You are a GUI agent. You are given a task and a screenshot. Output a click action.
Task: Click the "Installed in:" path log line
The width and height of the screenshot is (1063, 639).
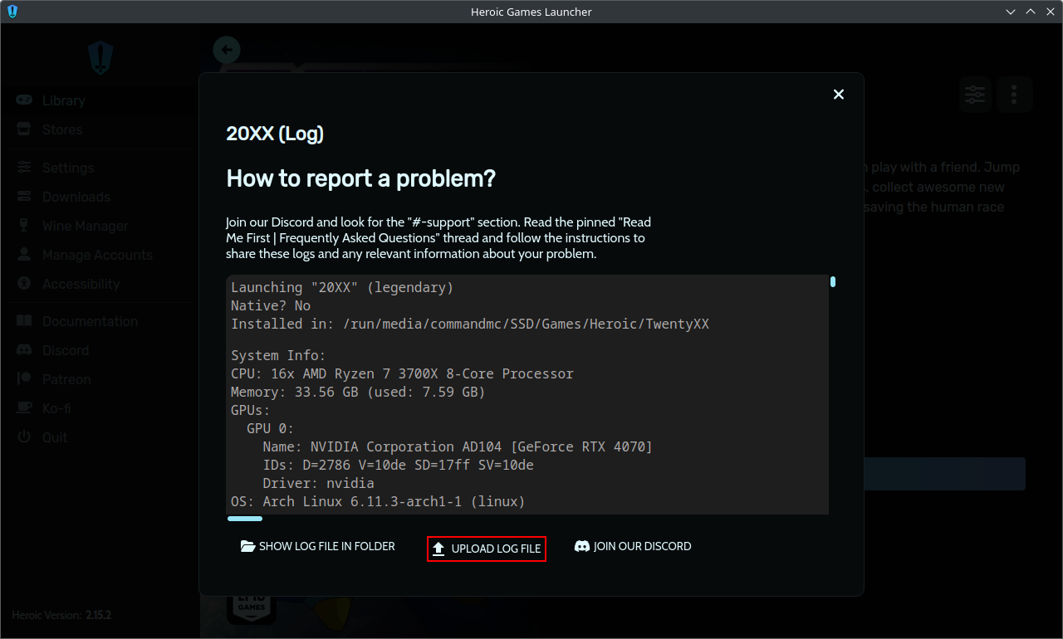click(470, 324)
